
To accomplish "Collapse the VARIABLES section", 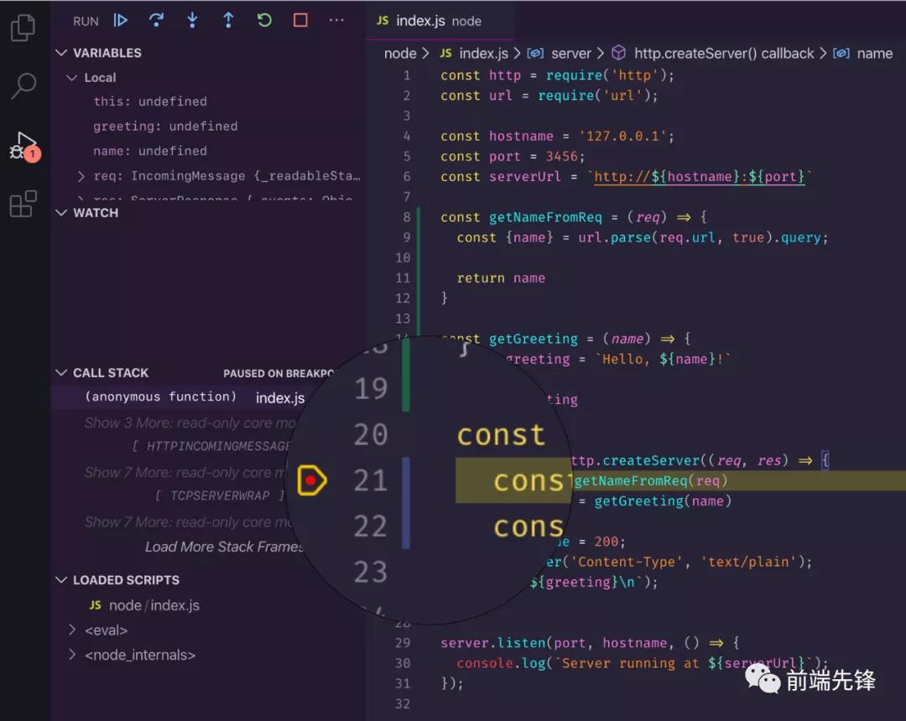I will (x=61, y=52).
